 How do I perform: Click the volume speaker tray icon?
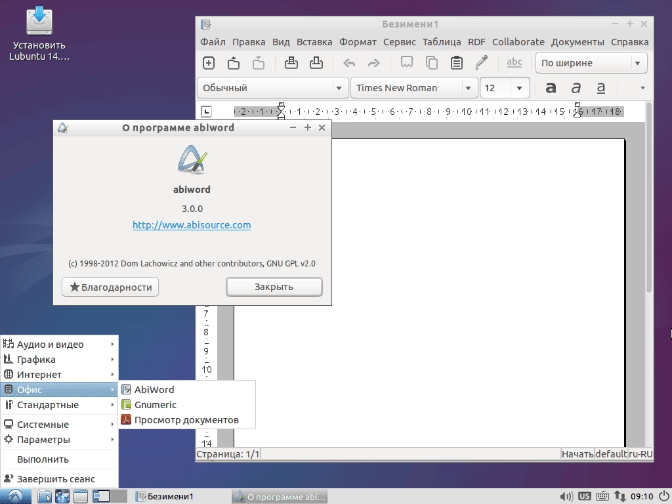(566, 496)
